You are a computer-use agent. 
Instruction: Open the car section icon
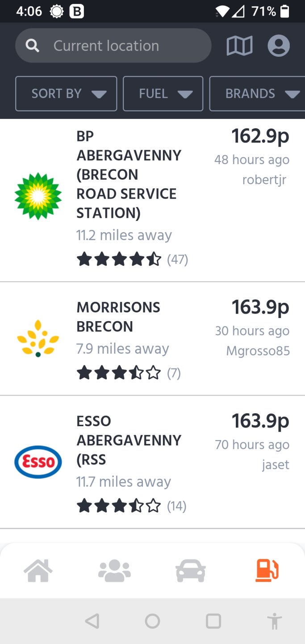[x=191, y=569]
